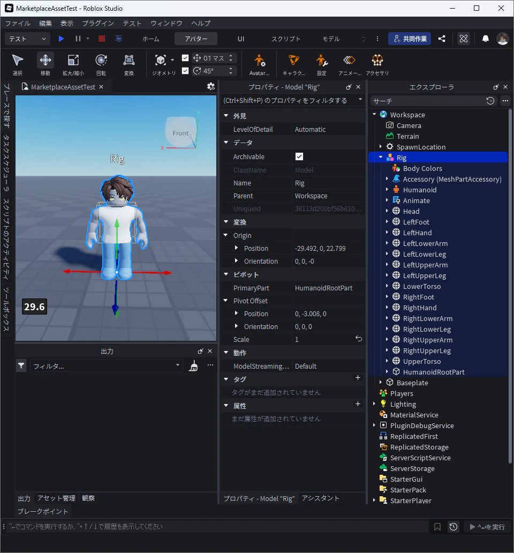The width and height of the screenshot is (514, 553).
Task: Open the user profile avatar
Action: click(502, 39)
